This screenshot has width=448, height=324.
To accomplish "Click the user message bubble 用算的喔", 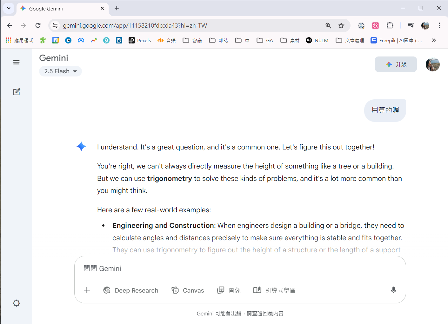I will [x=385, y=110].
